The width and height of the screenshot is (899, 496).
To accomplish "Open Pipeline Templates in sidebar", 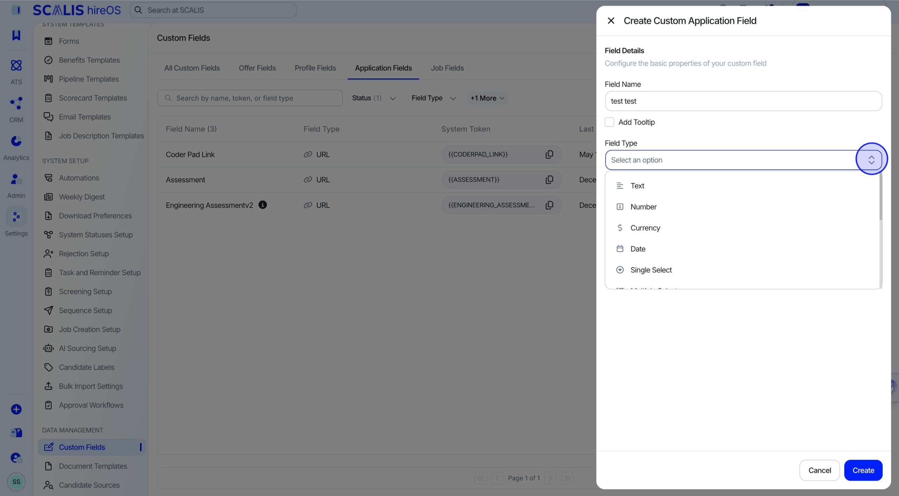I will tap(92, 79).
